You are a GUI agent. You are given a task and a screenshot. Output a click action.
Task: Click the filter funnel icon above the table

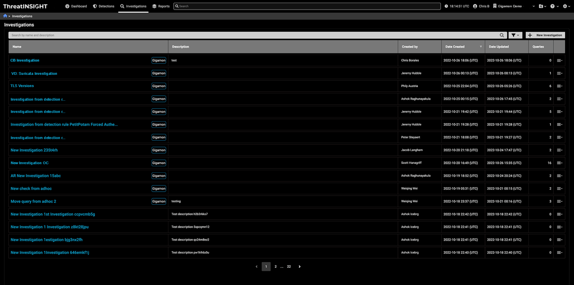(x=514, y=35)
